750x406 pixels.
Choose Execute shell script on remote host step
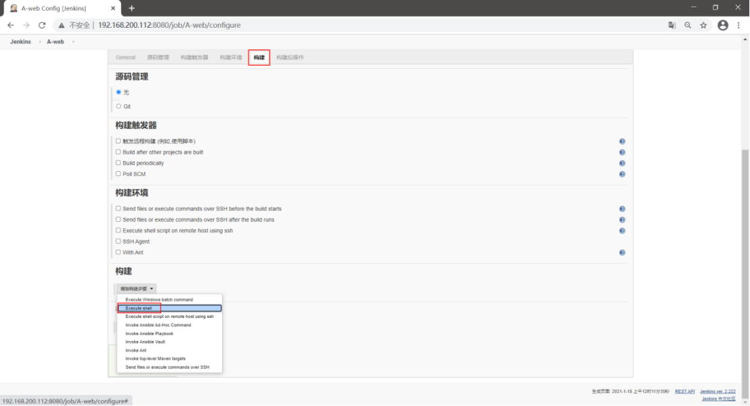(169, 317)
